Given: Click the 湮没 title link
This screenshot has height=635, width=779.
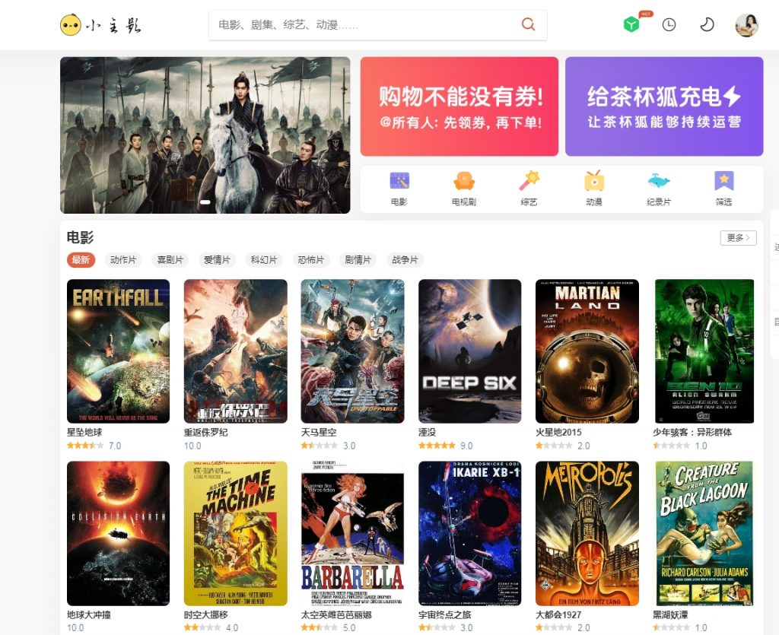Looking at the screenshot, I should click(428, 432).
